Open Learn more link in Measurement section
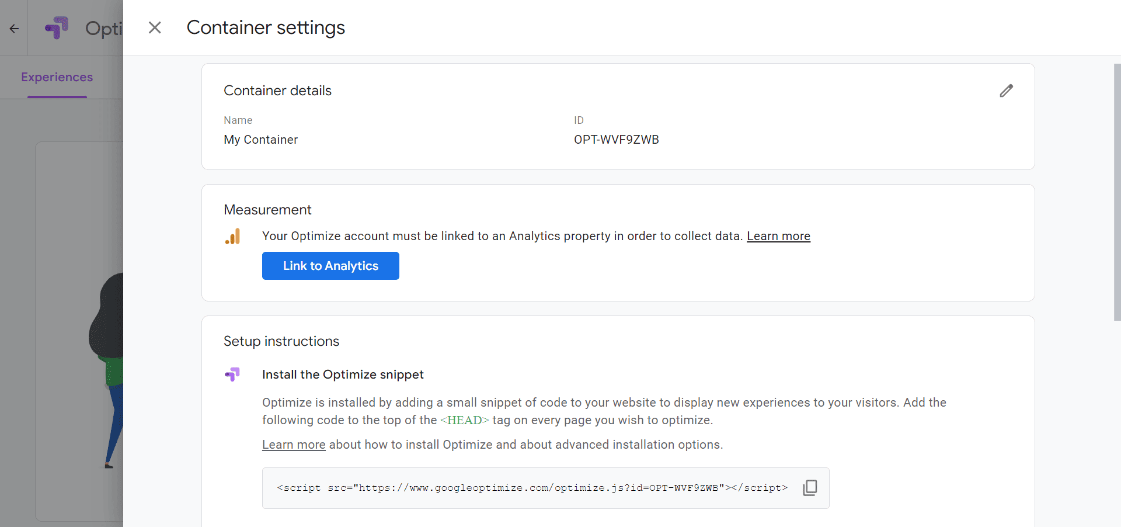The width and height of the screenshot is (1121, 527). (x=778, y=236)
